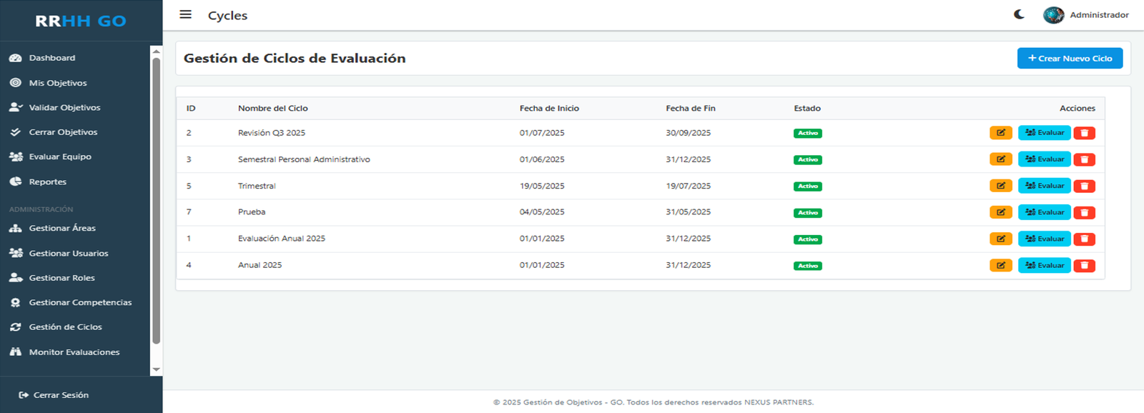The image size is (1144, 413).
Task: Delete the Semestral Personal Administrativo cycle
Action: click(1084, 159)
